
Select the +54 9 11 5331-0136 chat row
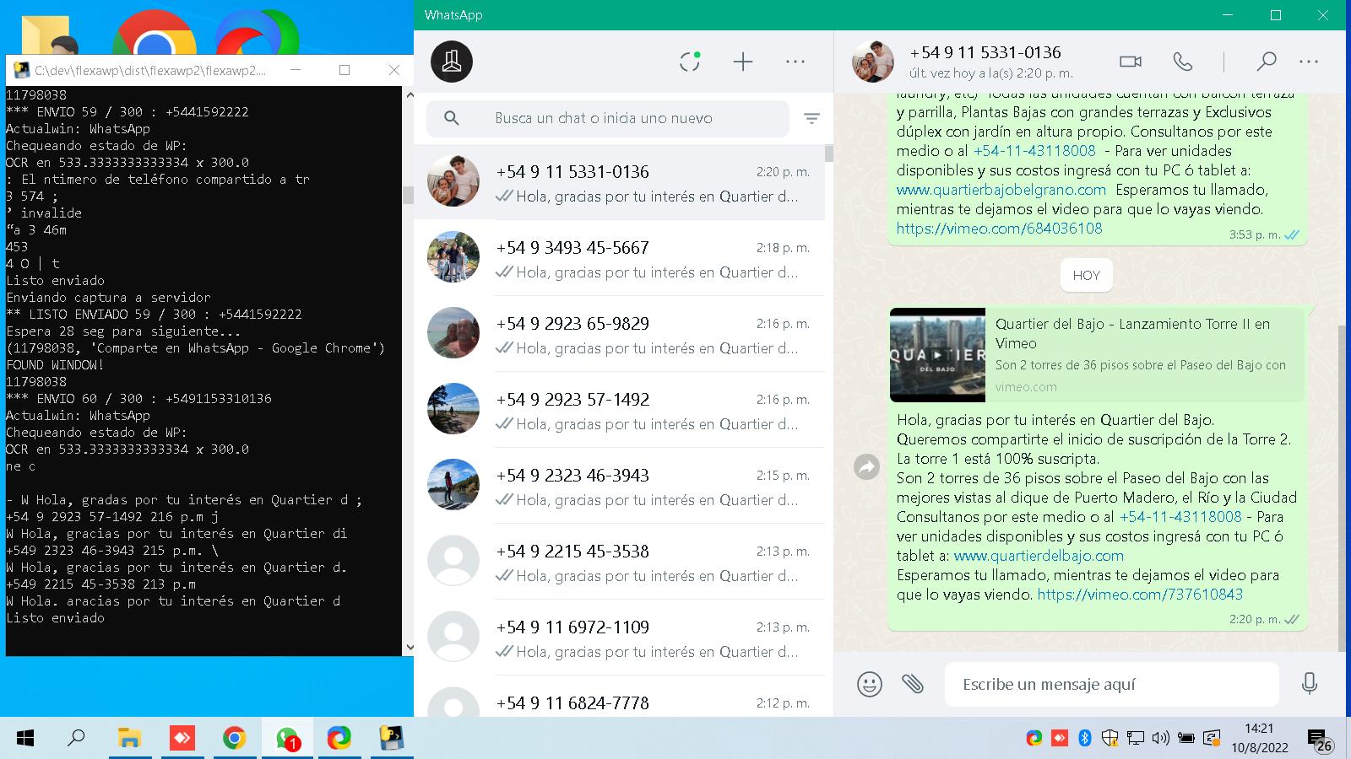point(619,182)
